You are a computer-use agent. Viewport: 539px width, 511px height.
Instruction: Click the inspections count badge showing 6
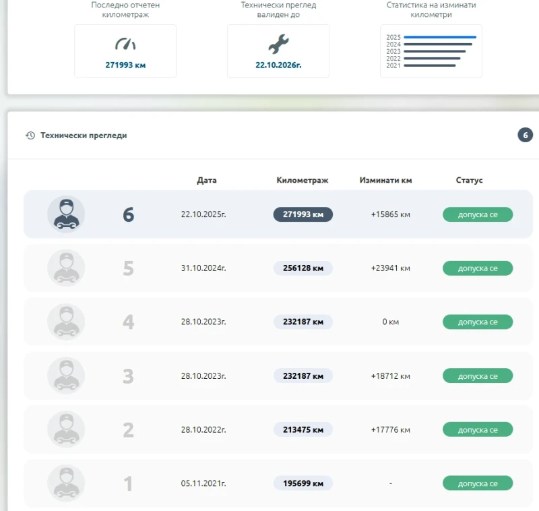click(525, 135)
